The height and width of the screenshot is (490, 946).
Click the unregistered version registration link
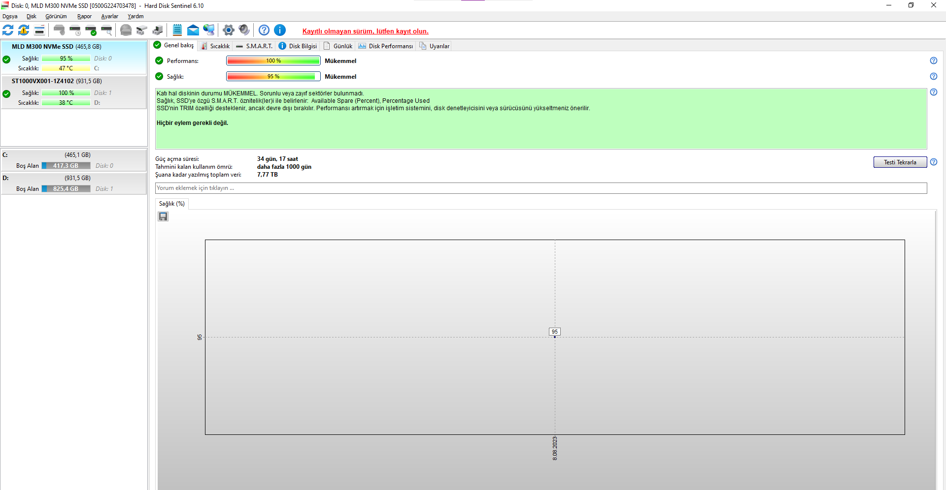[x=365, y=31]
